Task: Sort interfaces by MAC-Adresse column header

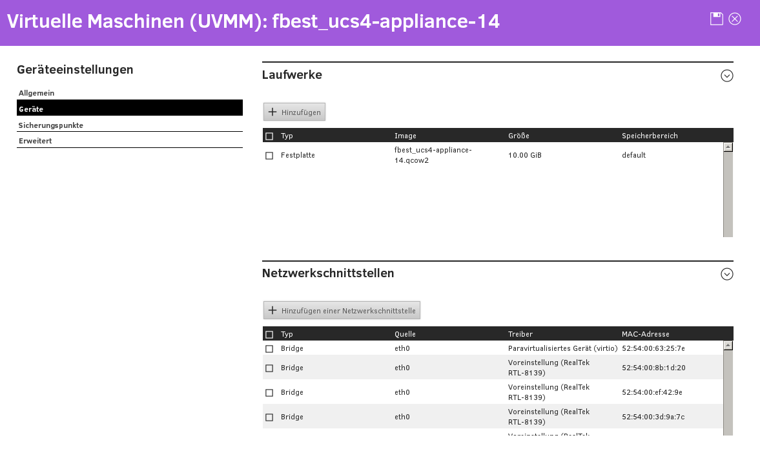Action: coord(645,334)
